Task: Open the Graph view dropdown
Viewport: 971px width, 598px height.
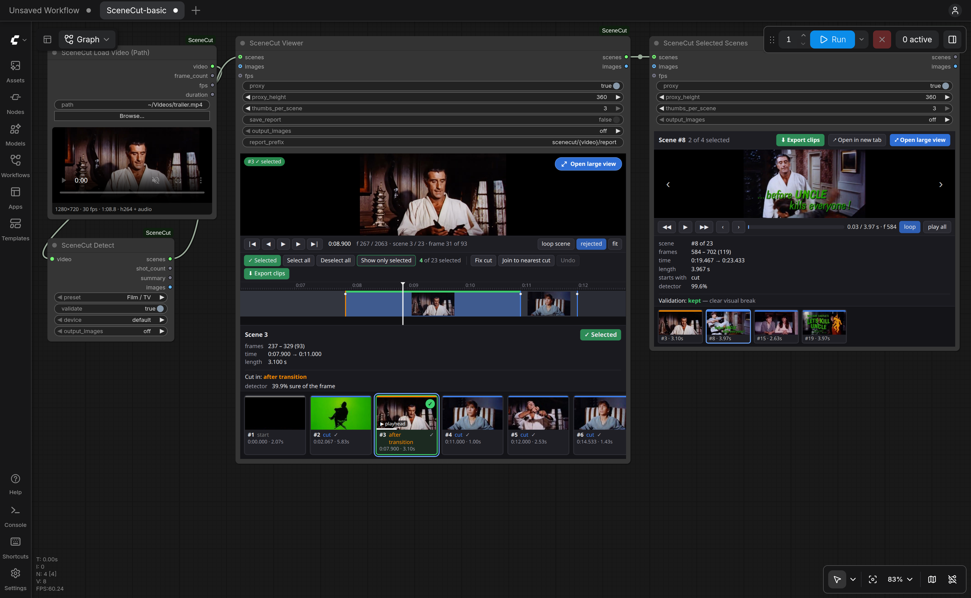Action: pyautogui.click(x=87, y=39)
